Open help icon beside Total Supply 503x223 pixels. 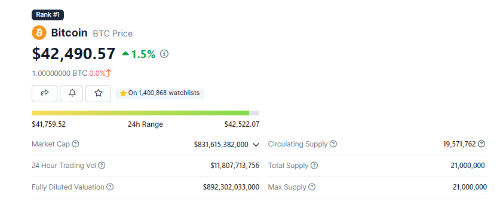(314, 166)
